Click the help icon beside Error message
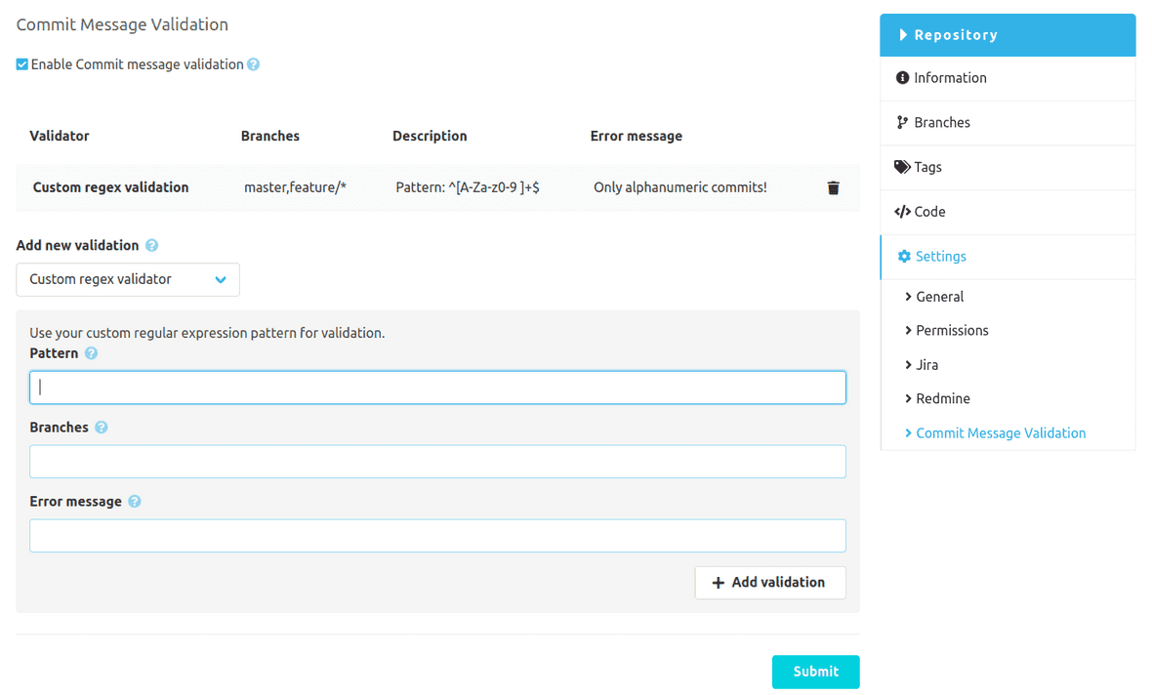Image resolution: width=1152 pixels, height=695 pixels. coord(136,501)
